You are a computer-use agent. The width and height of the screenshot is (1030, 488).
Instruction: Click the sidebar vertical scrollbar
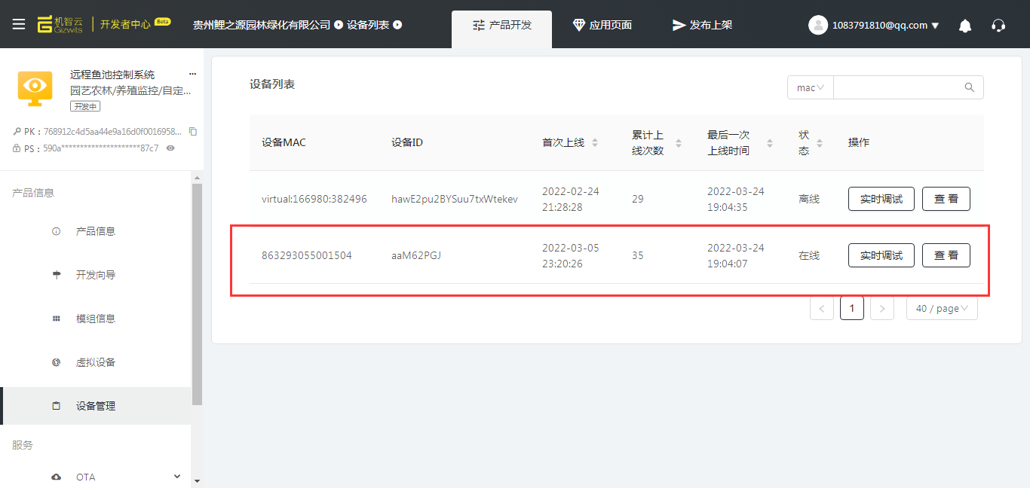pos(197,294)
